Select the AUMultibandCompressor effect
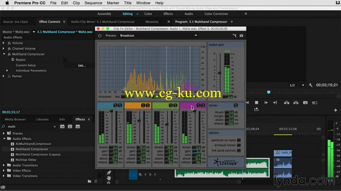341x191 pixels. coord(33,144)
